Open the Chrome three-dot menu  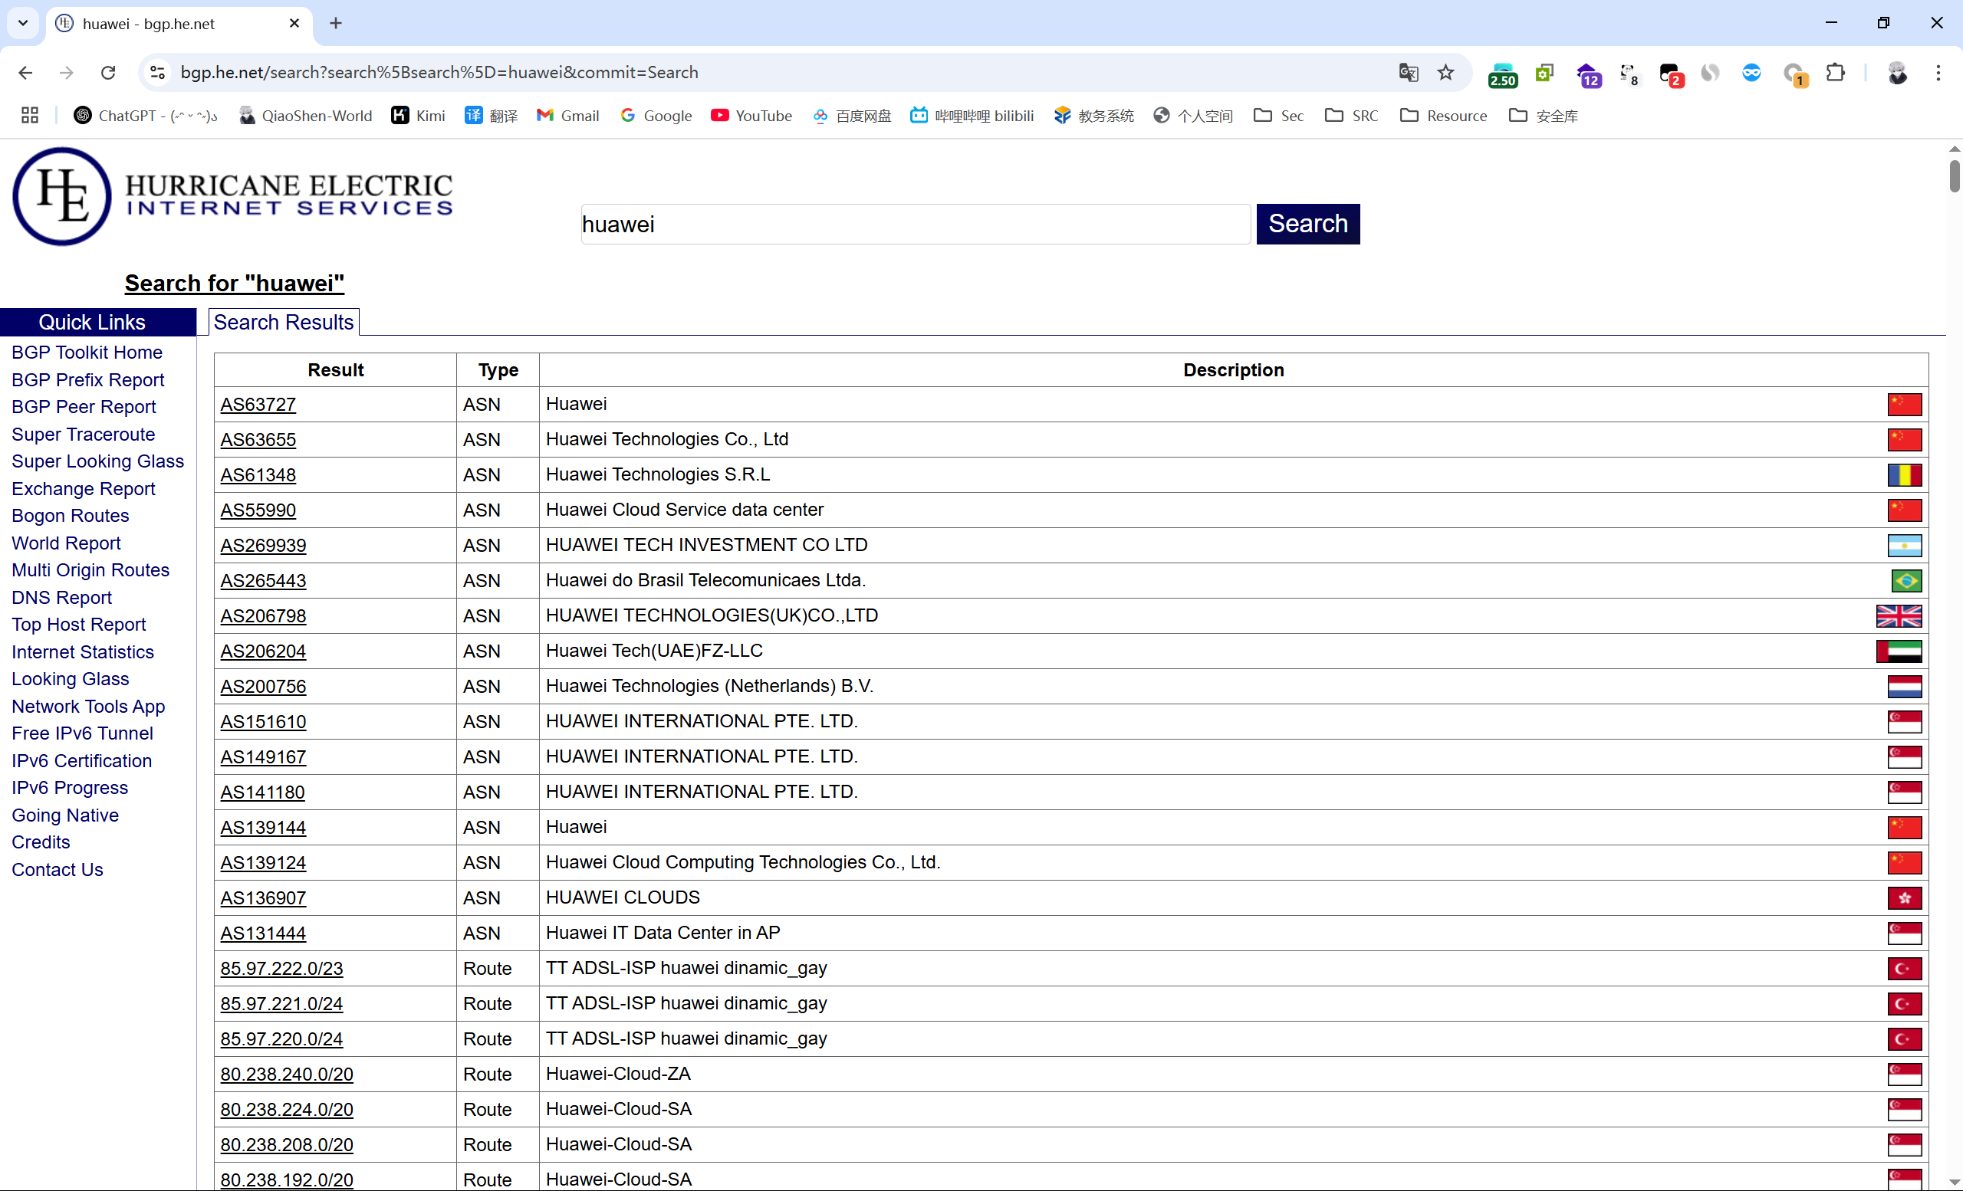pyautogui.click(x=1938, y=73)
